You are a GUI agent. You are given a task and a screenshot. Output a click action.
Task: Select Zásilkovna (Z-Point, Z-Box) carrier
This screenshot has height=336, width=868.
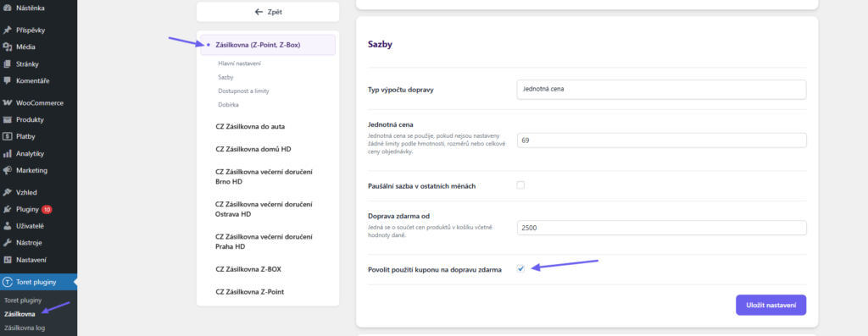pyautogui.click(x=268, y=45)
